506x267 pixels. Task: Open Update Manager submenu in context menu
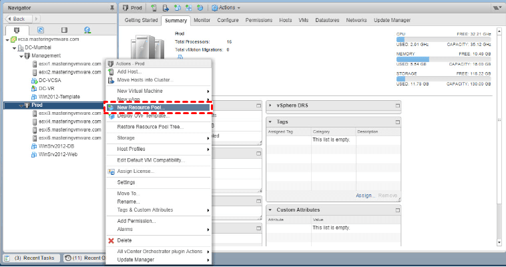159,260
